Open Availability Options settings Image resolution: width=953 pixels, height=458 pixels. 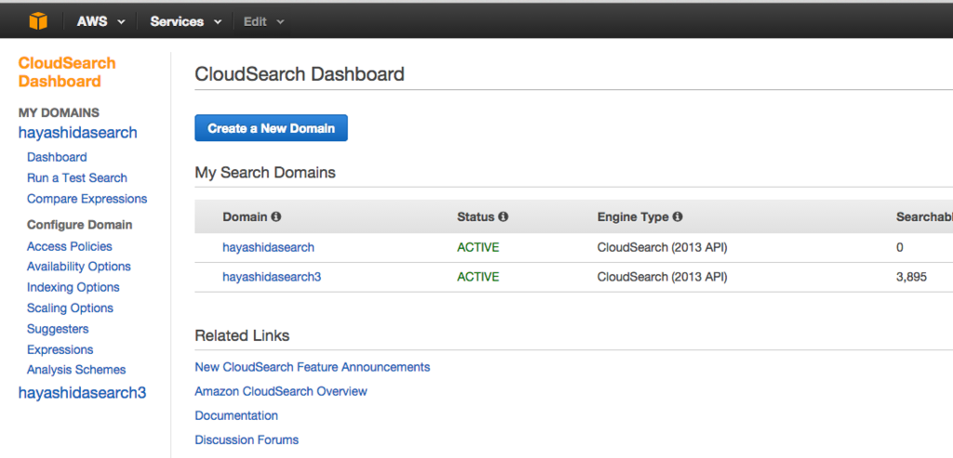pos(79,267)
